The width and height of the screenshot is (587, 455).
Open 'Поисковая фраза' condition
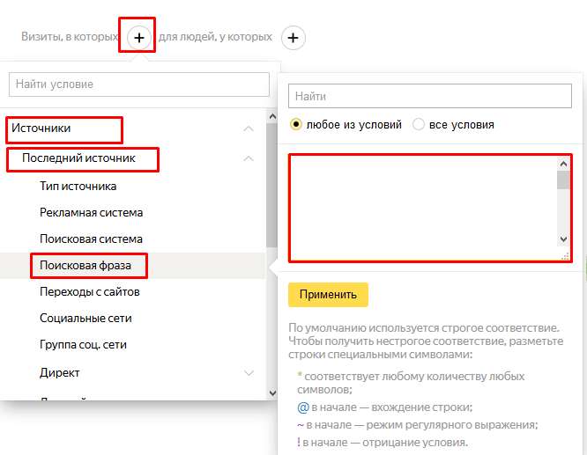[x=87, y=265]
